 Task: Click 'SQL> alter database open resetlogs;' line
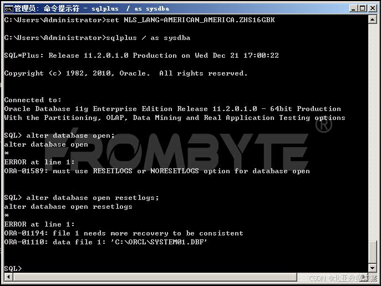click(82, 198)
